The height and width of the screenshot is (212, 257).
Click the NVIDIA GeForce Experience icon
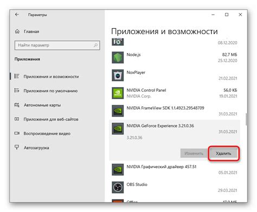click(118, 129)
